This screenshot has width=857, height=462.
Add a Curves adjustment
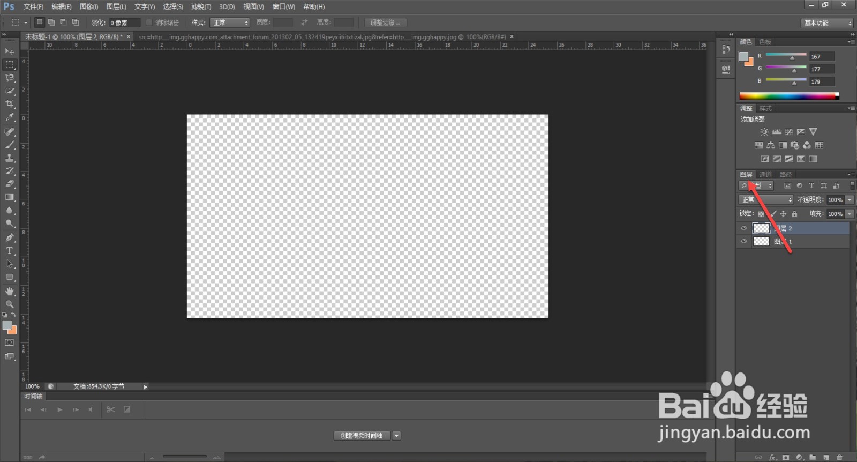coord(789,132)
